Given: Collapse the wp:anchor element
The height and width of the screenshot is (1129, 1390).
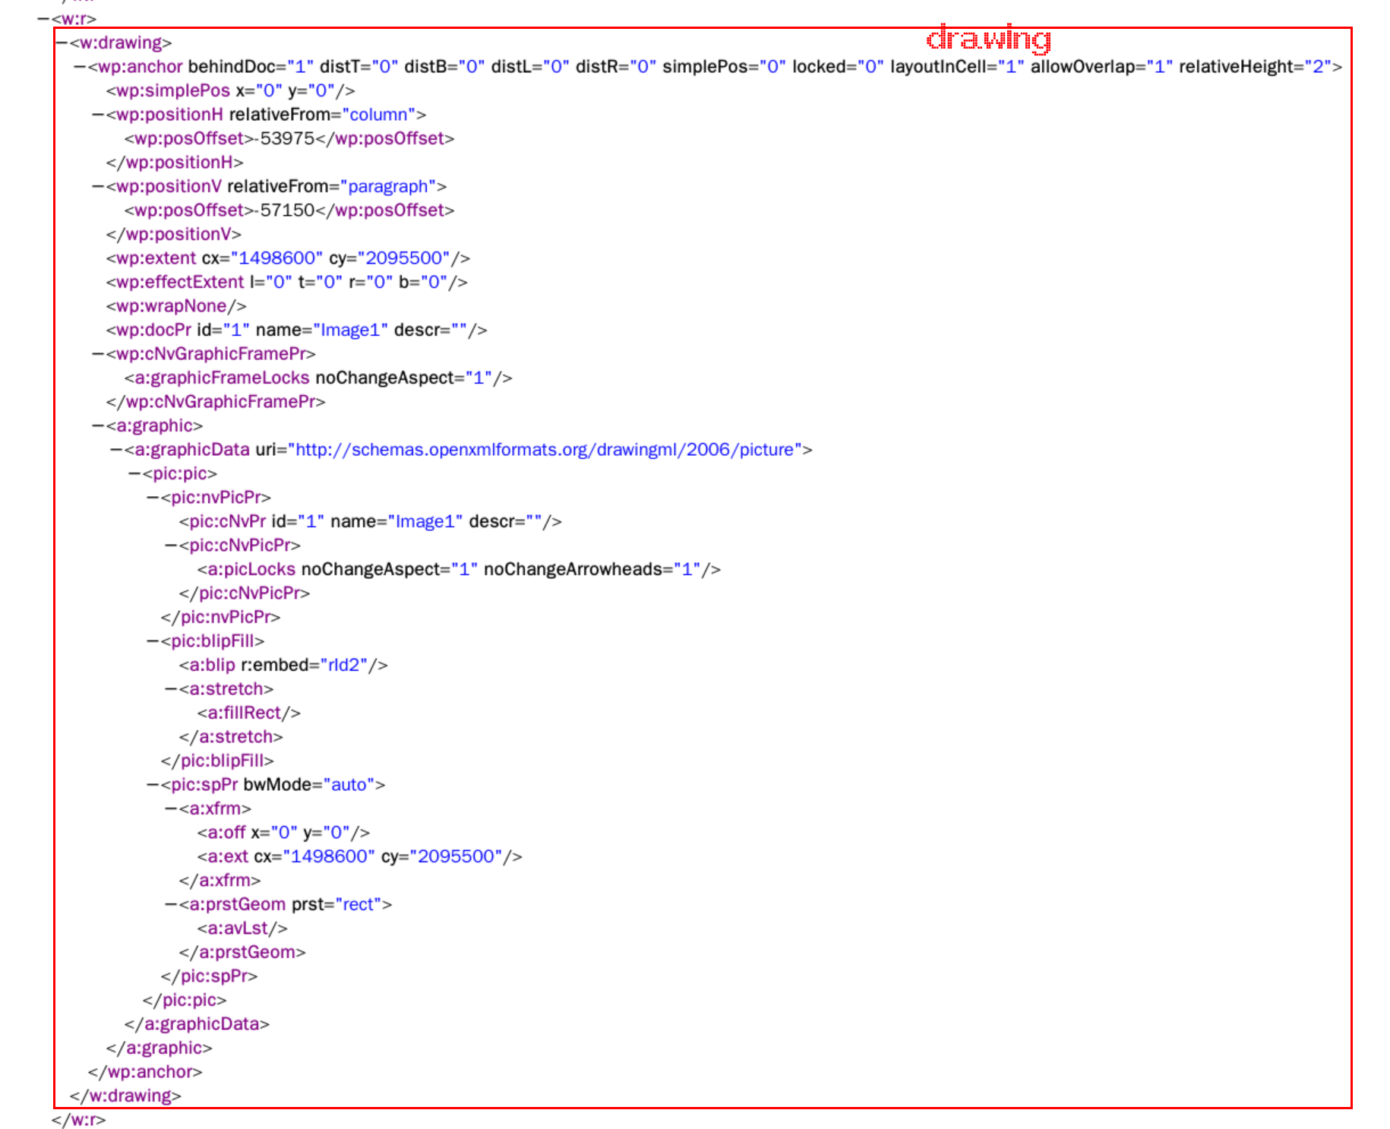Looking at the screenshot, I should click(80, 67).
